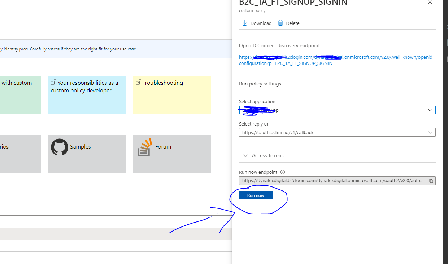Click the B2C_1A_FT_SIGNUP_SIGNIN panel title
The height and width of the screenshot is (264, 448).
click(x=293, y=3)
